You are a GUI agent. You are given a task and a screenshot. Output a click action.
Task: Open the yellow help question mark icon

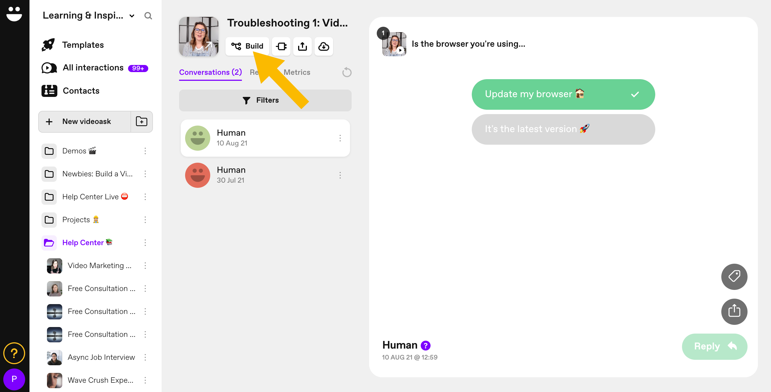tap(14, 353)
